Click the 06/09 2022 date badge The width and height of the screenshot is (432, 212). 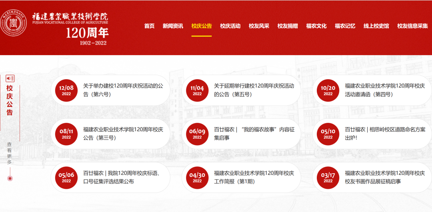tap(197, 134)
